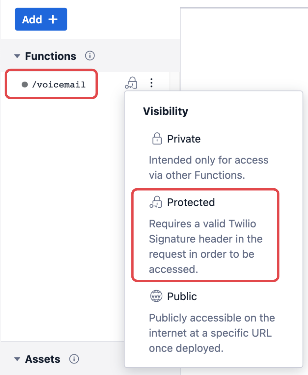Screen dimensions: 308x375
Task: Click the padlock icon next to Private
Action: pyautogui.click(x=157, y=139)
